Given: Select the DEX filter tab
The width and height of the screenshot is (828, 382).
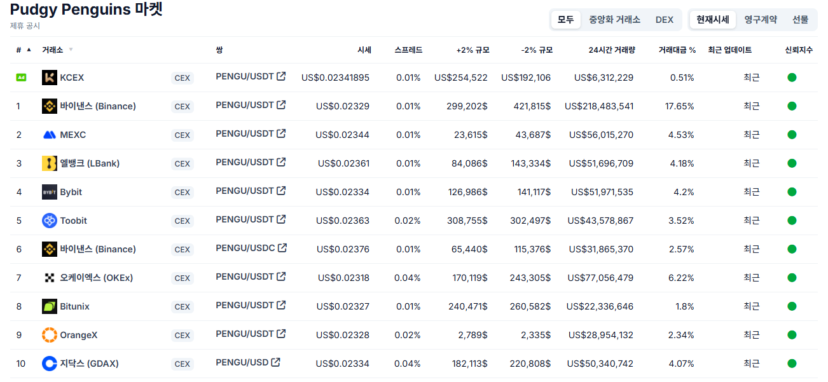Looking at the screenshot, I should pos(665,20).
